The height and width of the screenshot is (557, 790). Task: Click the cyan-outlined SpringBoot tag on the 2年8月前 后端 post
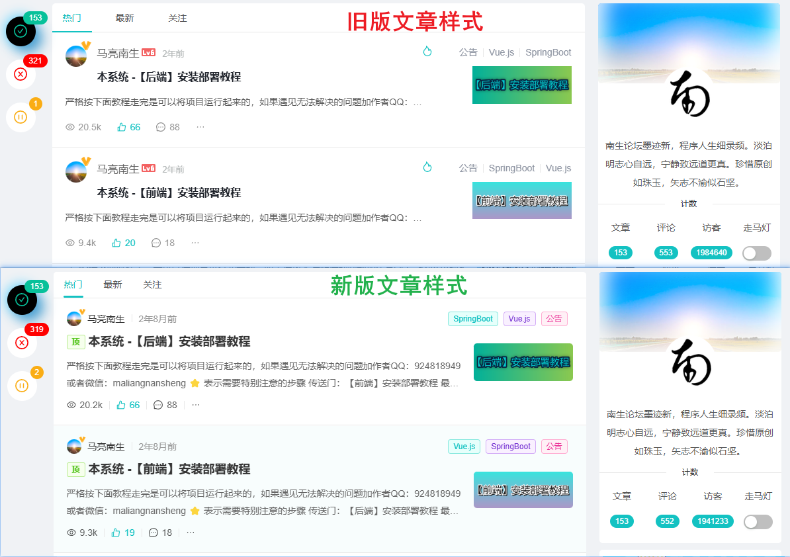[x=472, y=319]
